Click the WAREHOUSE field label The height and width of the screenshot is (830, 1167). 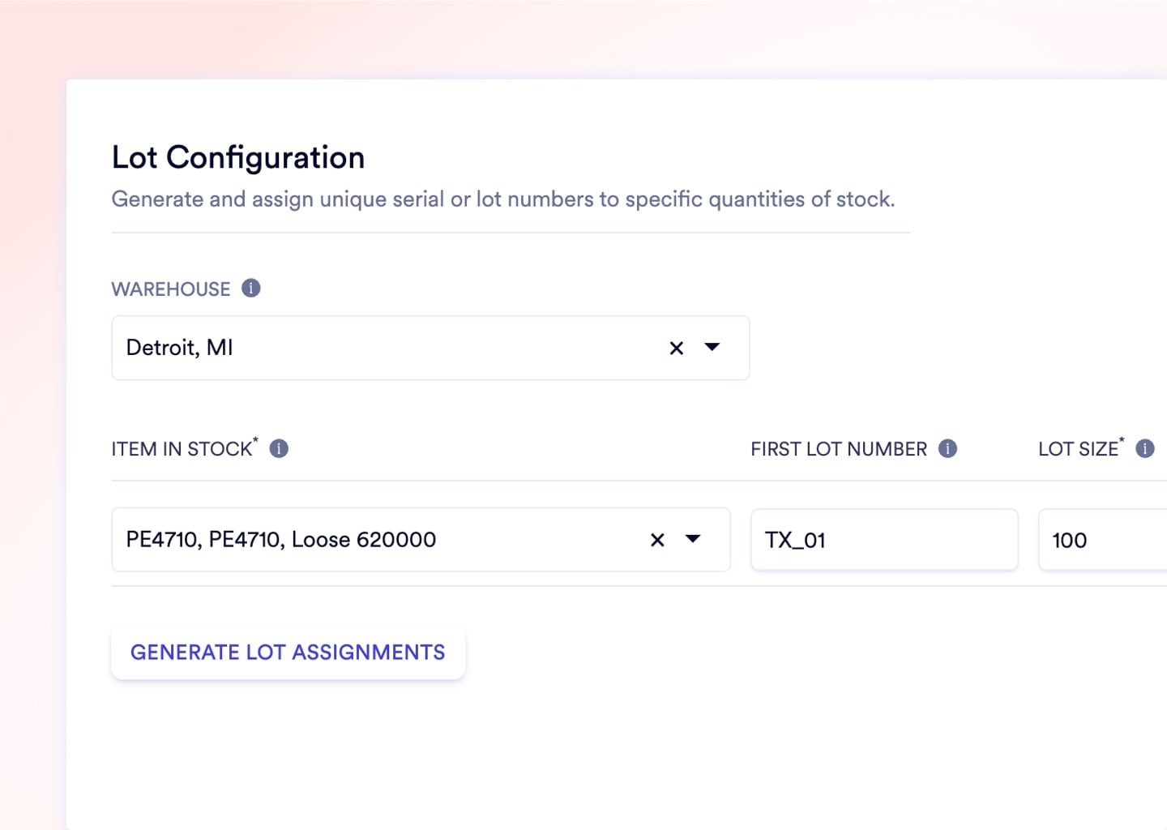tap(171, 289)
